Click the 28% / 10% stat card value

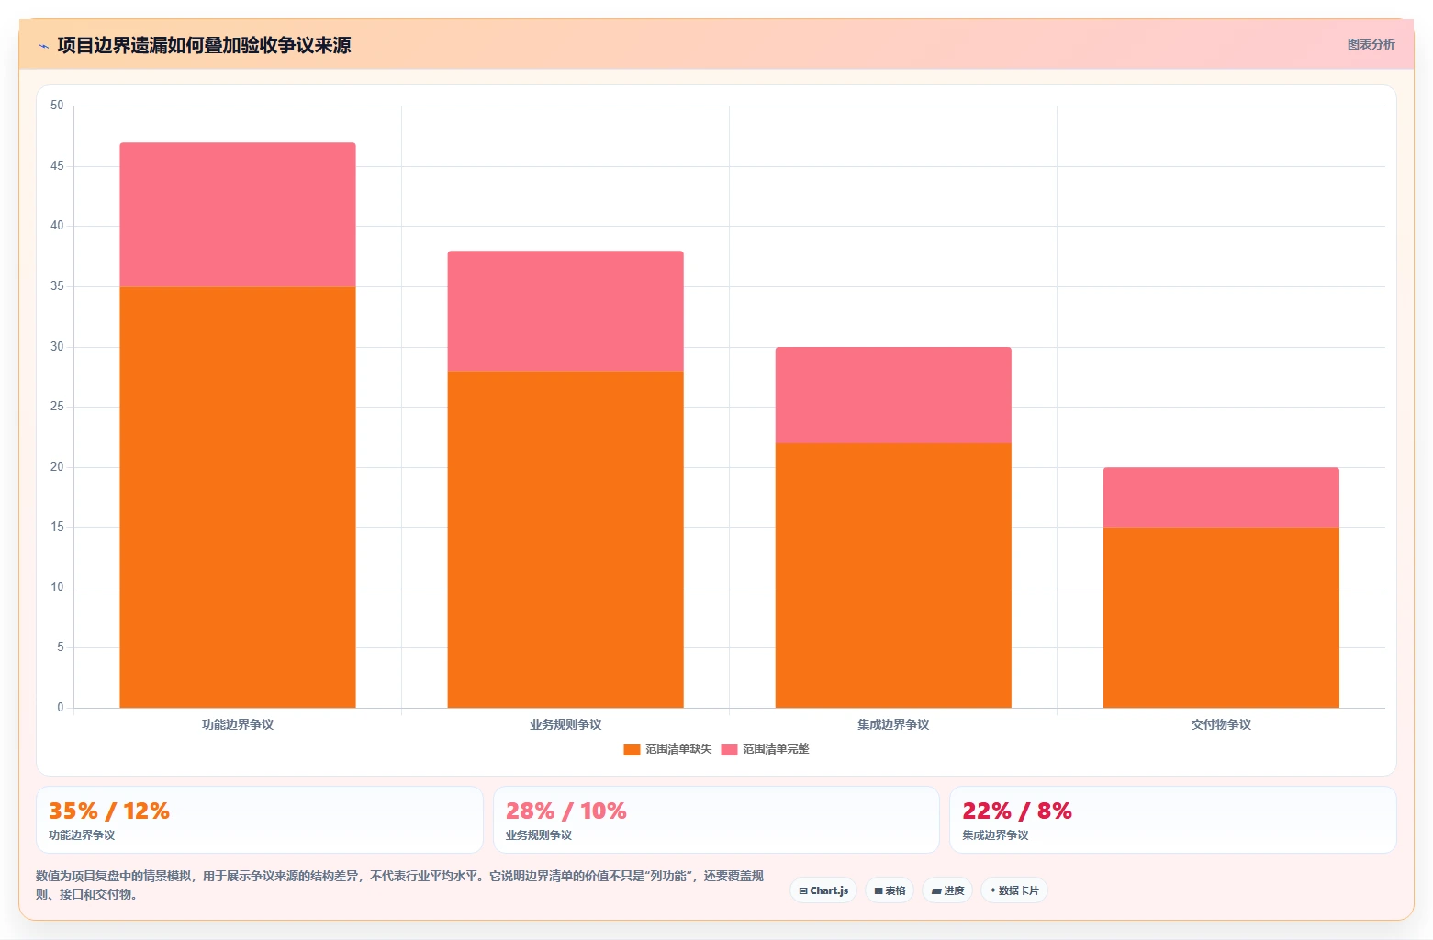tap(566, 811)
